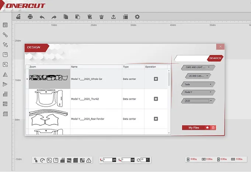Expand the Whole Car row arrow
Viewport: 251px width, 172px height.
27,79
